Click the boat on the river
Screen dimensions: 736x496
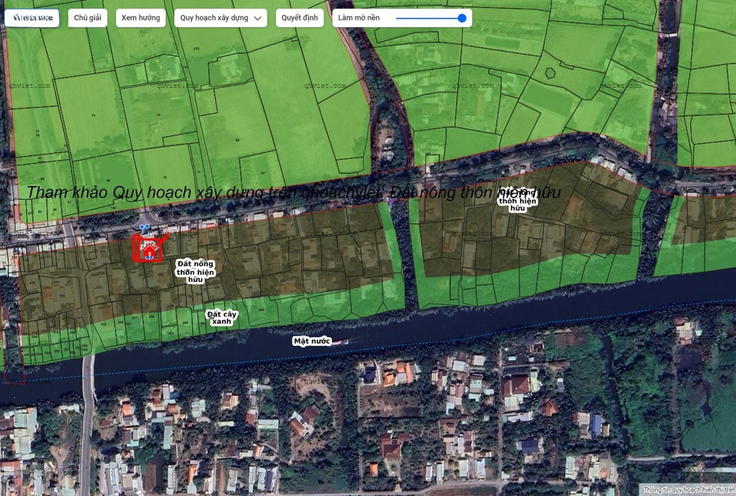pyautogui.click(x=341, y=342)
